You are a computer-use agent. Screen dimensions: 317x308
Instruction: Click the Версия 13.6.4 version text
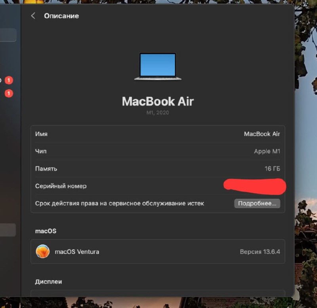point(260,252)
